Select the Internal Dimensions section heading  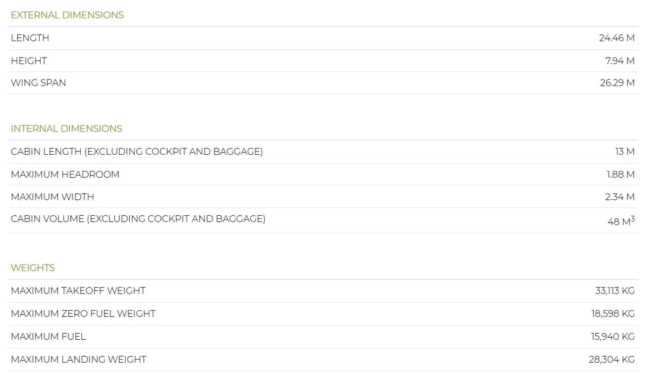click(66, 129)
